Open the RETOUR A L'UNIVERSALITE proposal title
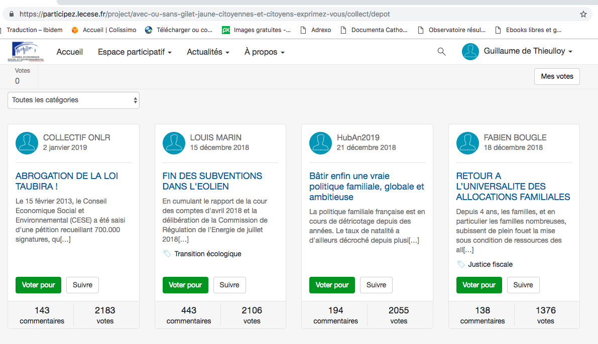Viewport: 598px width, 344px height. pyautogui.click(x=513, y=187)
